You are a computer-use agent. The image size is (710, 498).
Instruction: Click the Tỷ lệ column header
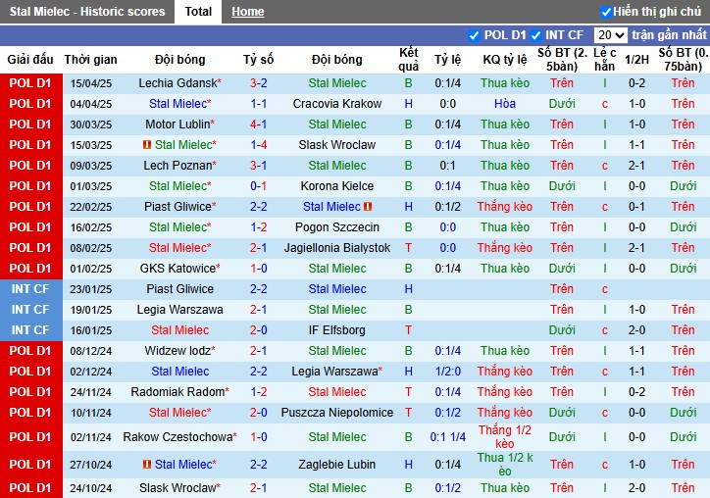click(x=448, y=59)
